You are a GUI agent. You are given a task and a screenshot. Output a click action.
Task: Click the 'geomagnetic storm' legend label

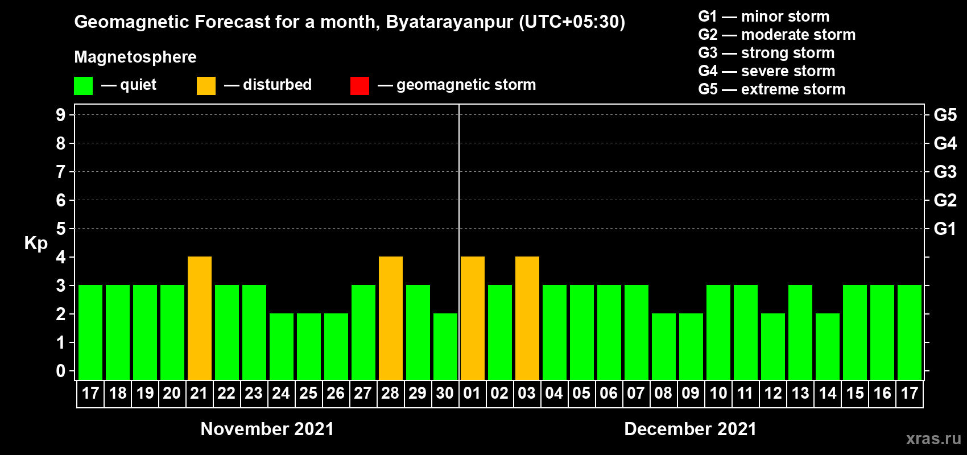(466, 85)
